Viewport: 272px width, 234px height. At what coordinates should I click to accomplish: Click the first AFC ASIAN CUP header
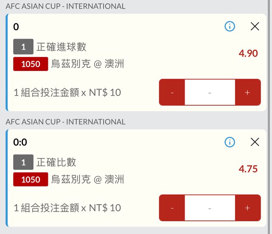[65, 6]
